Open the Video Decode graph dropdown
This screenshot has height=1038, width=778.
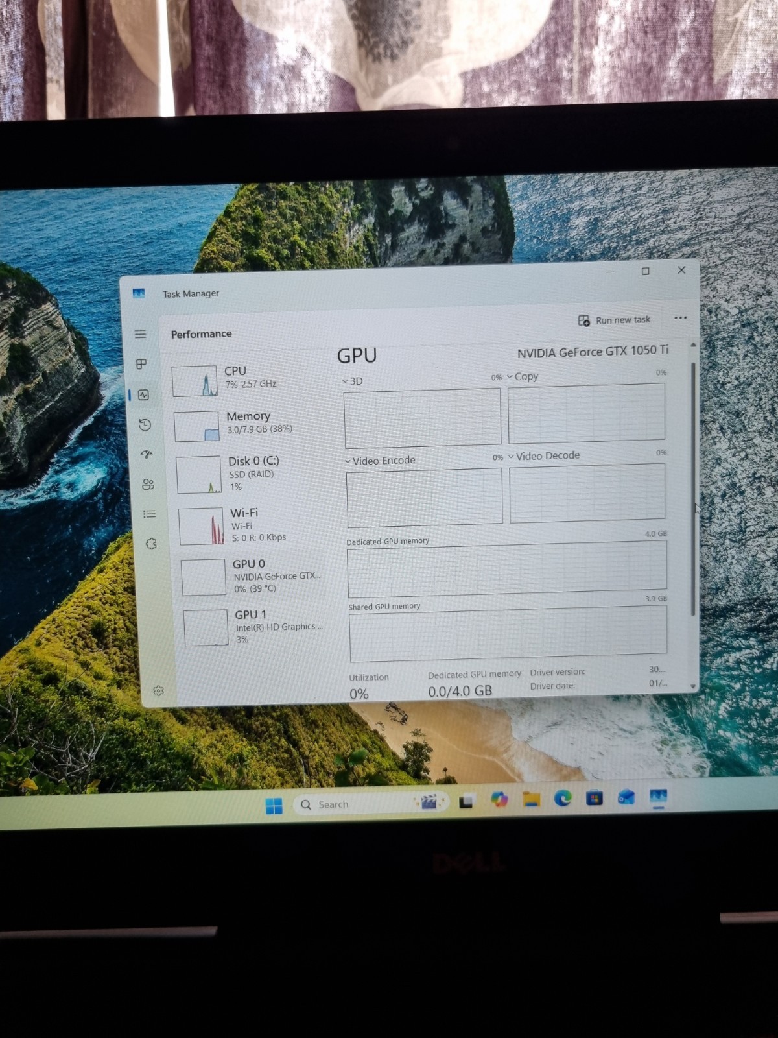point(544,456)
